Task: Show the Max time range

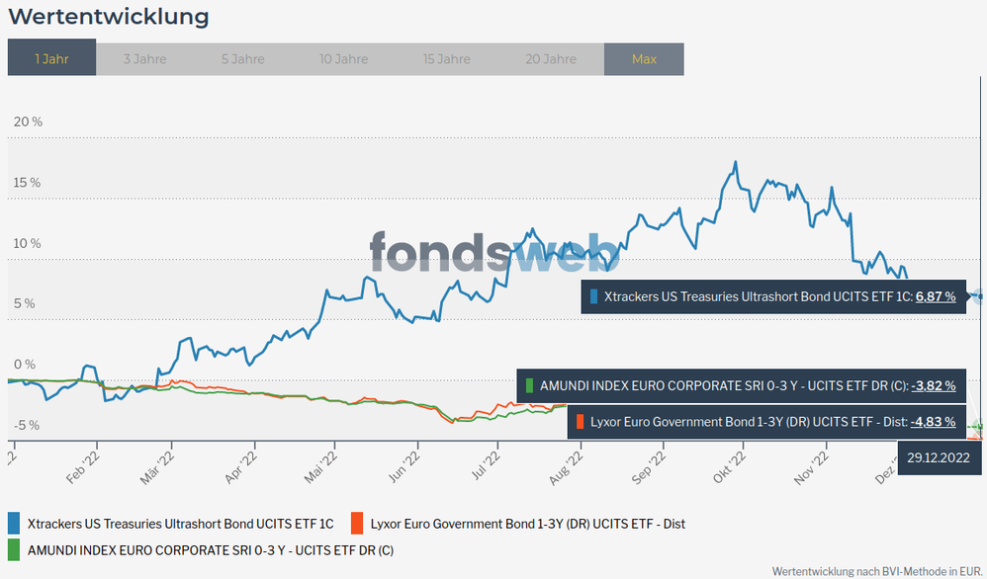Action: (x=644, y=58)
